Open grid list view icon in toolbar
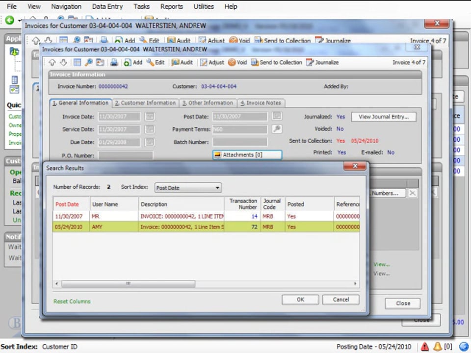The width and height of the screenshot is (471, 353). [x=77, y=62]
